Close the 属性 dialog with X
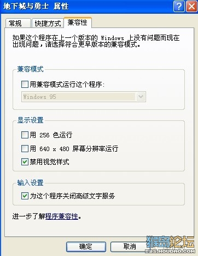 [x=191, y=6]
